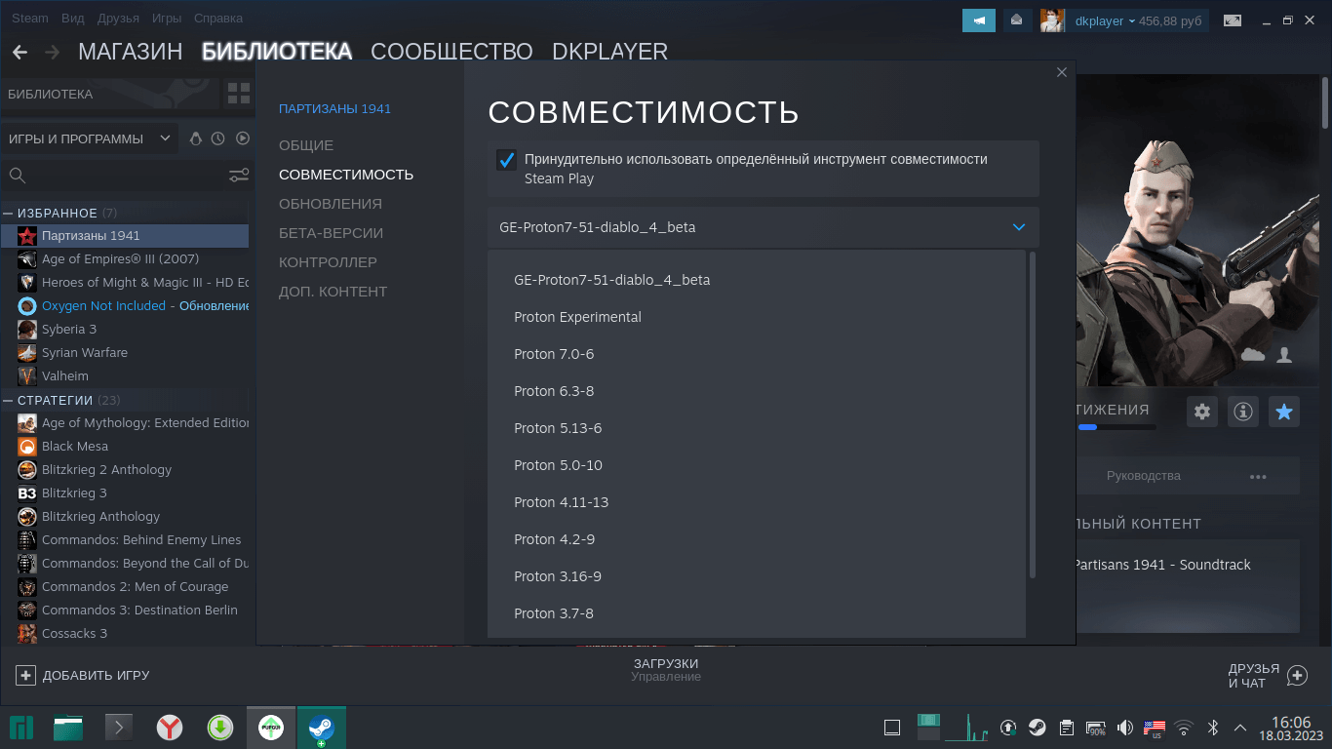1332x749 pixels.
Task: Open the Вид menu
Action: coord(73,19)
